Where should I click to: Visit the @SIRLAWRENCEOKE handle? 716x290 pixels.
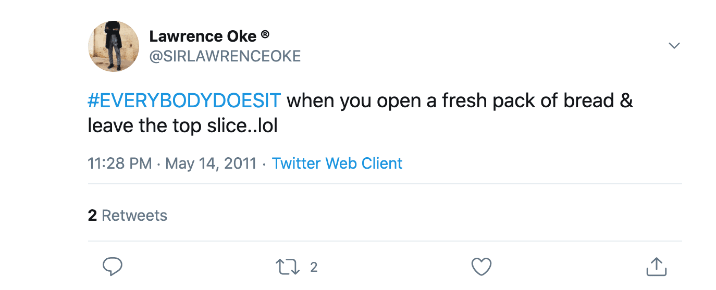click(225, 56)
